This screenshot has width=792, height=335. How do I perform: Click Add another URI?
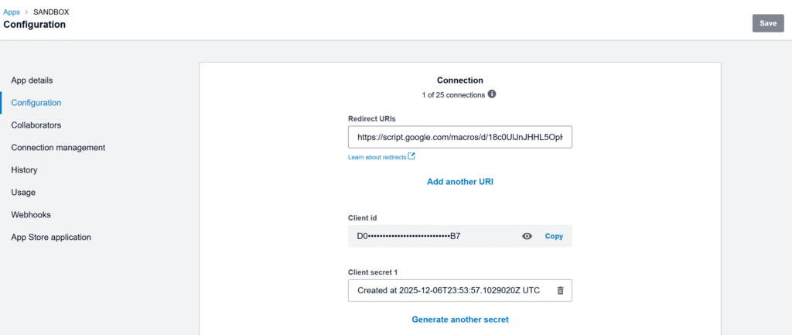click(x=460, y=182)
